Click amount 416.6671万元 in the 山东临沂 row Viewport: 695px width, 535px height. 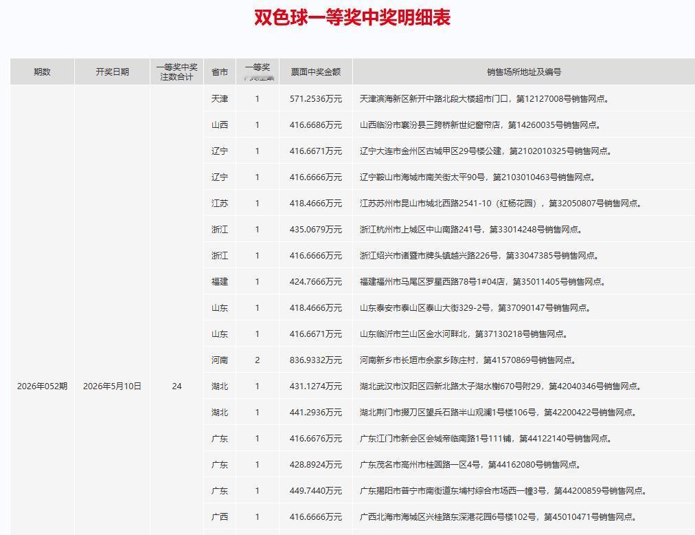click(x=316, y=334)
